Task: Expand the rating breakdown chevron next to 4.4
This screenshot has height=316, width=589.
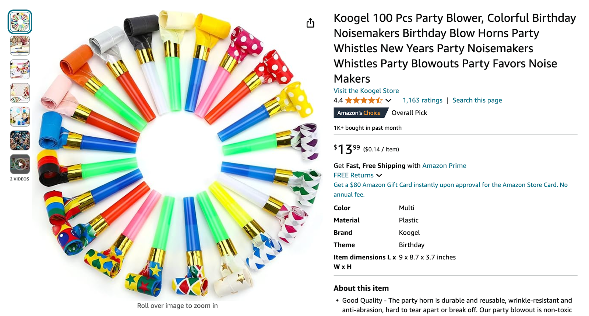Action: coord(388,100)
